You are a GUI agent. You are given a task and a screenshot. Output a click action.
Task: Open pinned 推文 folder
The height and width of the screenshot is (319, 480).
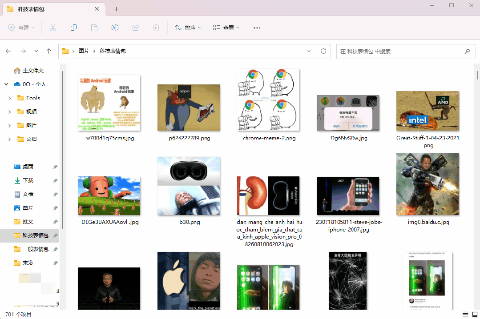(24, 222)
